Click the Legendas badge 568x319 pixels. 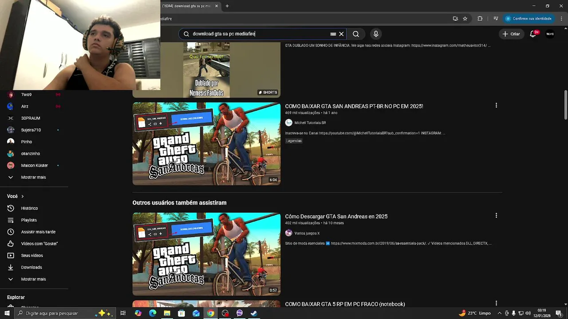click(294, 141)
